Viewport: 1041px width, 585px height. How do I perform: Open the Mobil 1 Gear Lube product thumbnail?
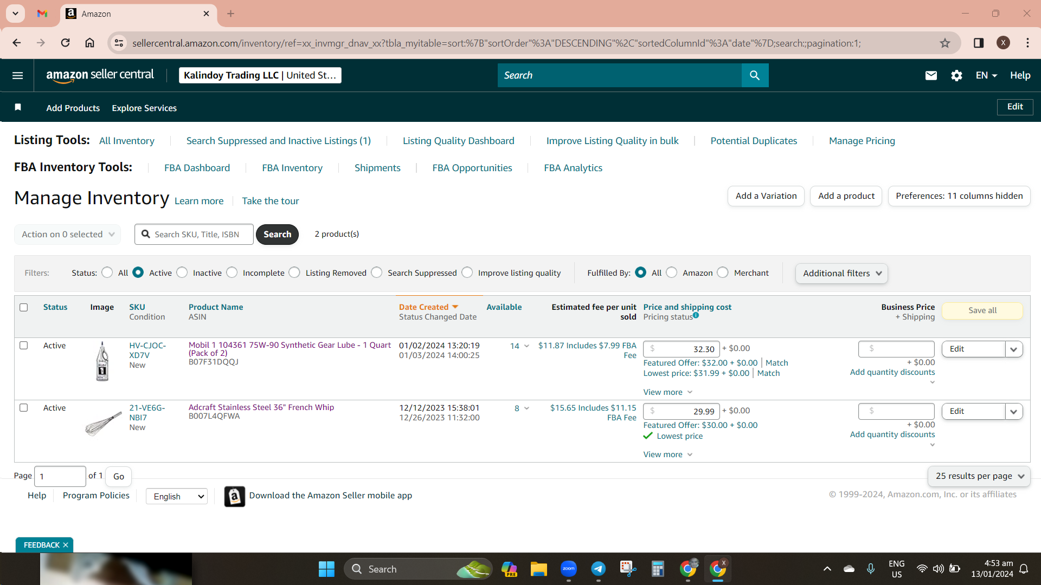pos(102,361)
